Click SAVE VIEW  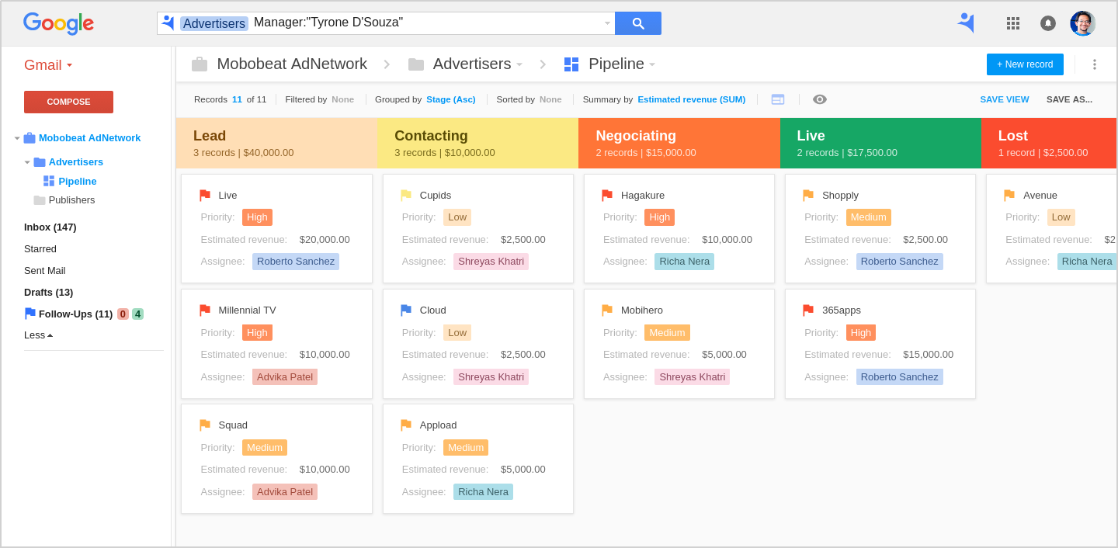[1005, 99]
